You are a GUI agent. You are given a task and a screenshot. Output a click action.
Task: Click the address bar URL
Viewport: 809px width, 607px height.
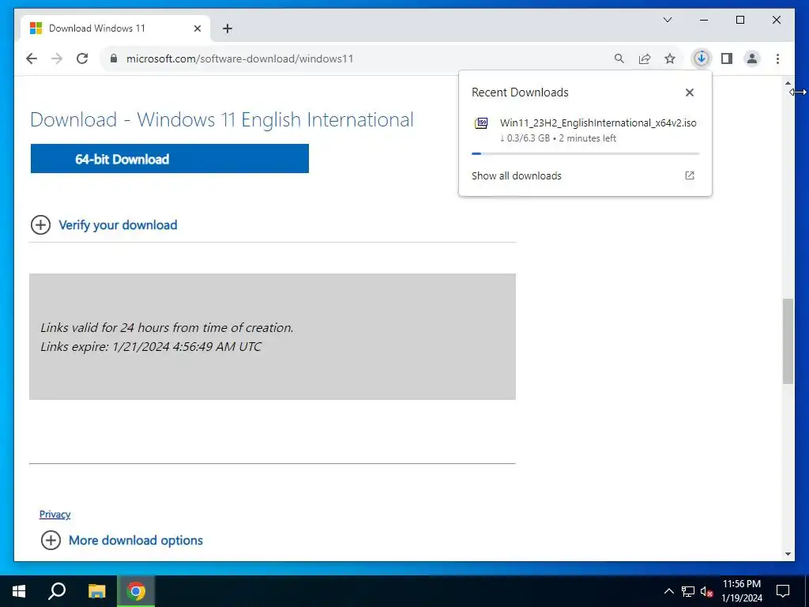coord(240,58)
